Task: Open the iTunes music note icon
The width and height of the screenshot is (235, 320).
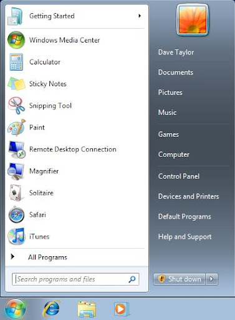Action: coord(16,236)
